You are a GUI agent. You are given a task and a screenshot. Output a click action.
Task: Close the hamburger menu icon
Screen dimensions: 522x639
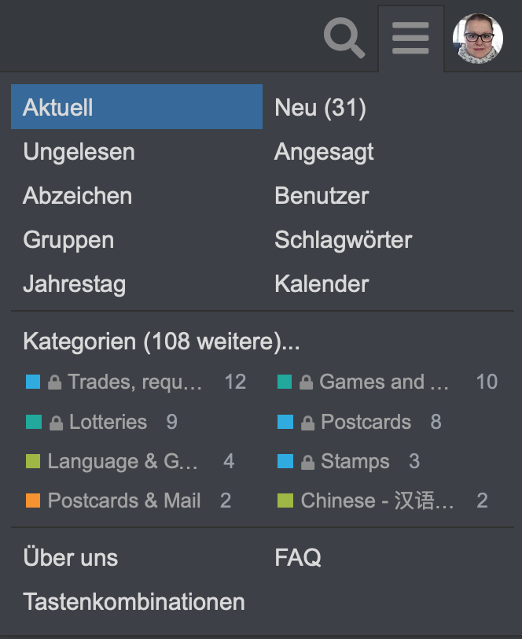(x=410, y=39)
